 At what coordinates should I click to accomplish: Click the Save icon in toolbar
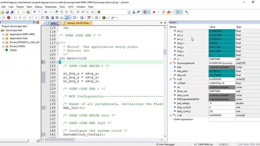coord(7,12)
